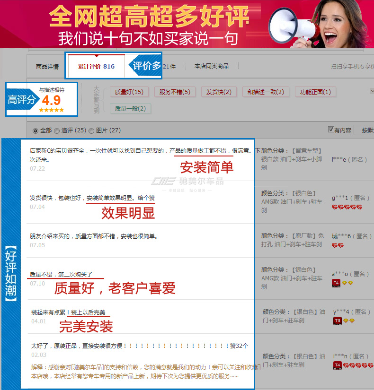This screenshot has height=390, width=374.
Task: Go to the 本店同类商品 tab
Action: point(211,67)
